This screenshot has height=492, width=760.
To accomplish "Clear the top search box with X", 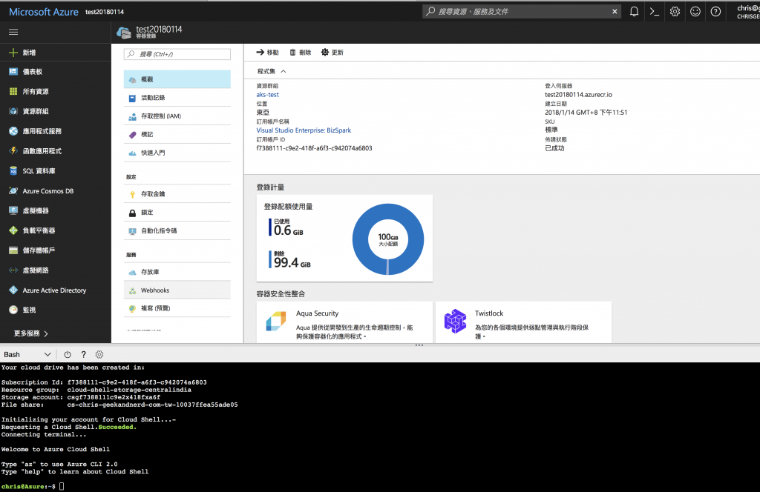I will pos(615,12).
